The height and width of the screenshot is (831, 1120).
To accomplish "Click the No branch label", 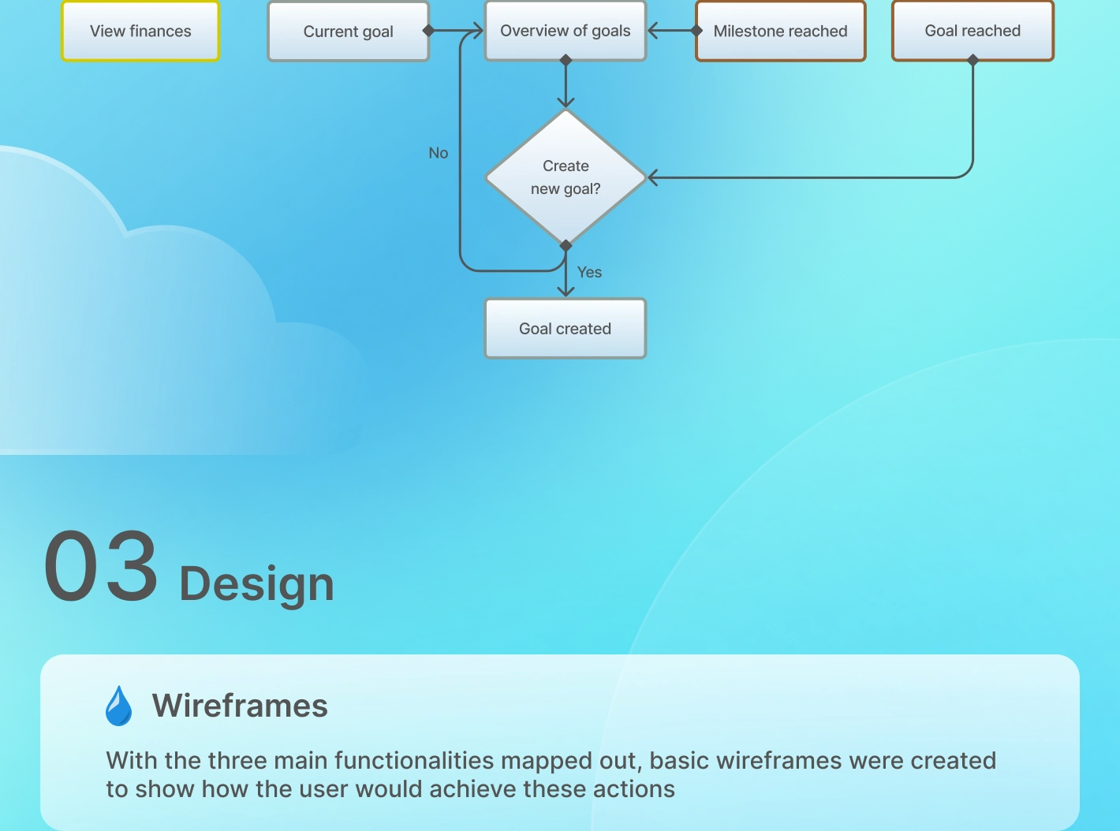I will [439, 153].
